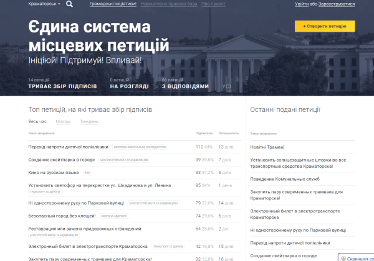Click the Зареєструватися registration link
The width and height of the screenshot is (374, 261).
coord(337,4)
